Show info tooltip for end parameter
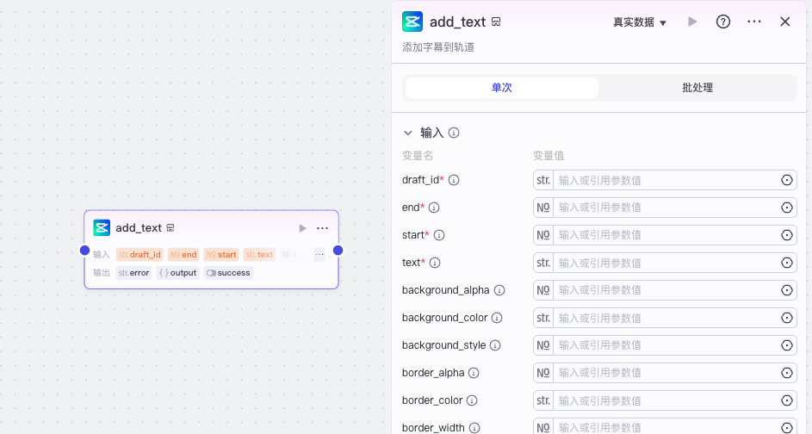 [x=434, y=208]
